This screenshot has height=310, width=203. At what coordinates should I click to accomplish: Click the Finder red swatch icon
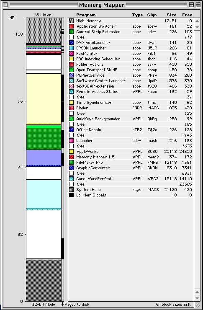click(x=71, y=108)
